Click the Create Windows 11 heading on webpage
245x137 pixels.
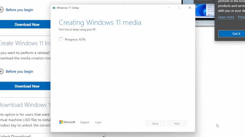pos(25,43)
